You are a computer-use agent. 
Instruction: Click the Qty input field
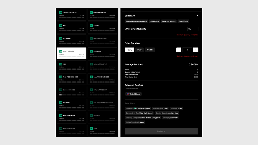(193, 29)
